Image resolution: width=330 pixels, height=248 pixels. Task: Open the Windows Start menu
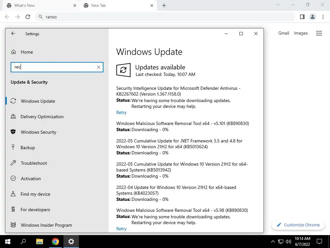[8, 242]
